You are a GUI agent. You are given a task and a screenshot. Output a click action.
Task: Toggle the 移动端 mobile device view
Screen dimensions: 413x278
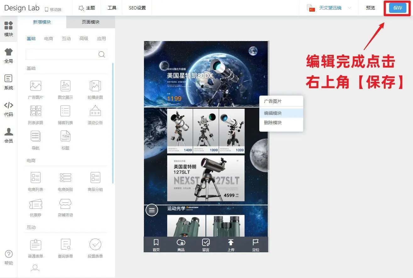[x=53, y=9]
